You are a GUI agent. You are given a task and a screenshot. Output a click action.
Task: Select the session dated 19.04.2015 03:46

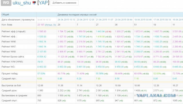click(143, 20)
